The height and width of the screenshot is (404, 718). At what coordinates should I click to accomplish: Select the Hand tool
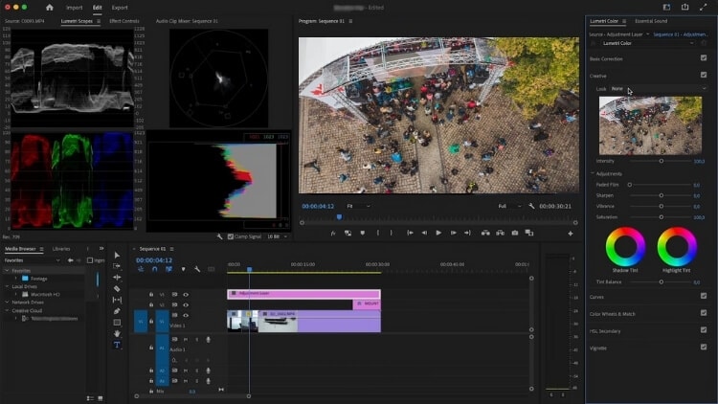pyautogui.click(x=117, y=333)
